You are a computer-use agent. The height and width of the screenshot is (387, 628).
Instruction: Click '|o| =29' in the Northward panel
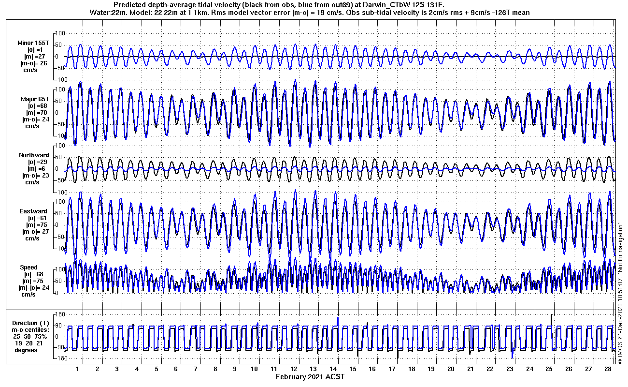click(x=37, y=162)
